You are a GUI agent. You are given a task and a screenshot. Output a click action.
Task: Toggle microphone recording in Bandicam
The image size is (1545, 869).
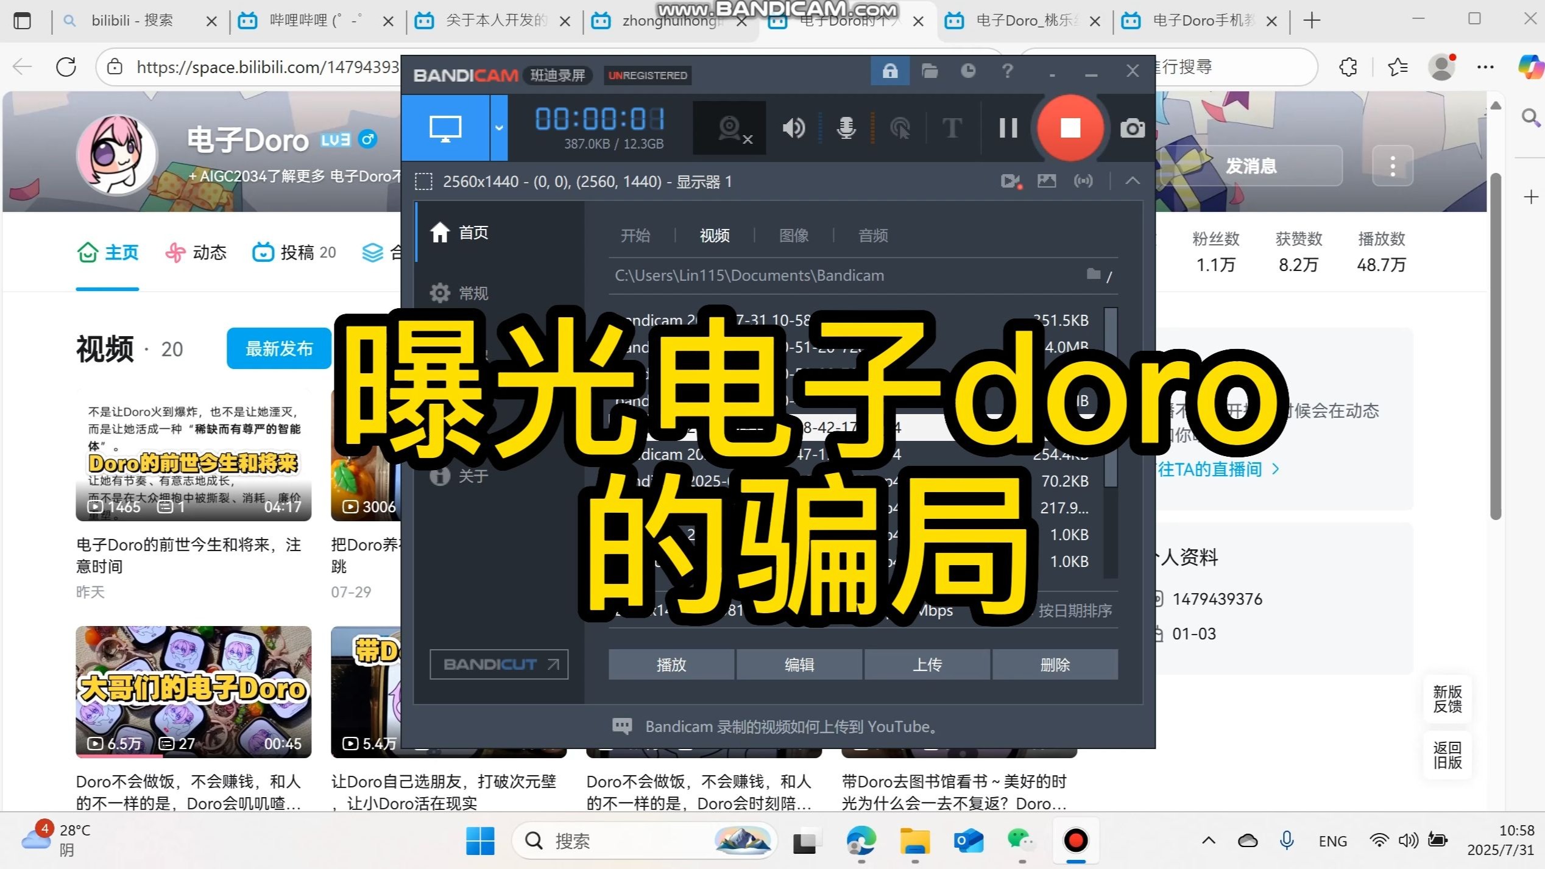coord(846,128)
